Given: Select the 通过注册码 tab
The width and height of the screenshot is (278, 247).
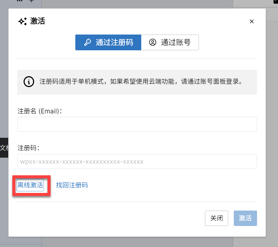Looking at the screenshot, I should tap(108, 42).
